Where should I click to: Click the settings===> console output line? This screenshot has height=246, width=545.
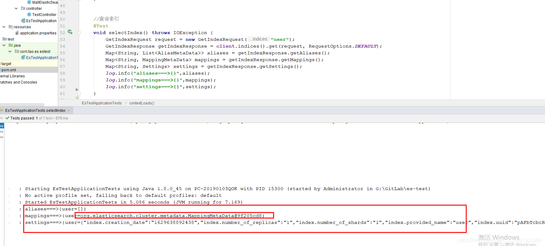[x=285, y=222]
